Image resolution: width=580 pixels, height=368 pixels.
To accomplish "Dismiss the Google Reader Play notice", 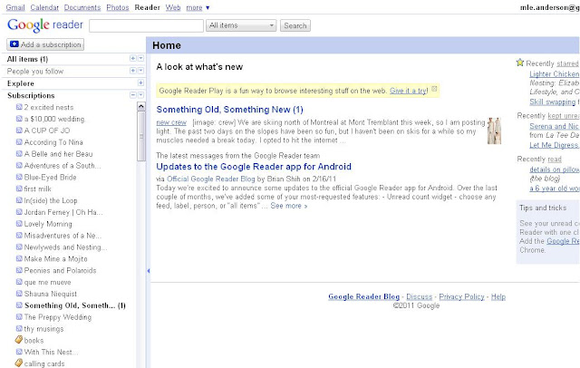I will [x=434, y=89].
